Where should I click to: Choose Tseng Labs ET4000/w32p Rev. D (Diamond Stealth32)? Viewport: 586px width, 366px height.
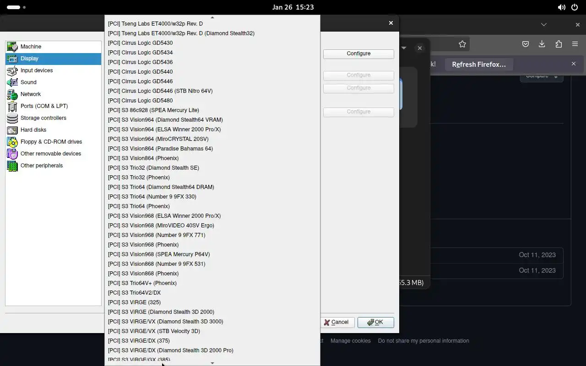pyautogui.click(x=212, y=33)
